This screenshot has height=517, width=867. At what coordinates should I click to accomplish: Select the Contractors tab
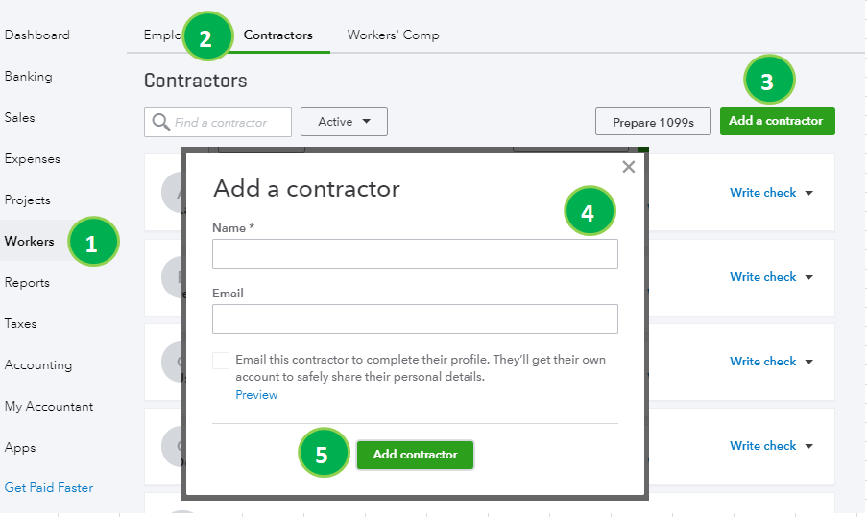(277, 35)
